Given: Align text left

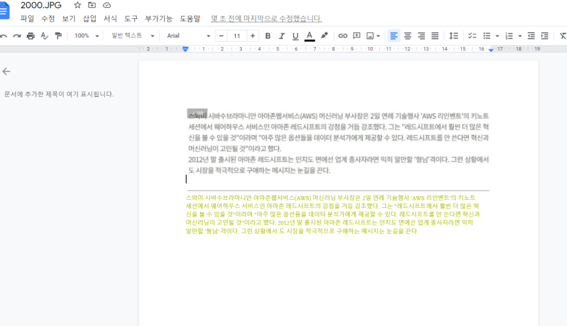Looking at the screenshot, I should click(x=393, y=36).
